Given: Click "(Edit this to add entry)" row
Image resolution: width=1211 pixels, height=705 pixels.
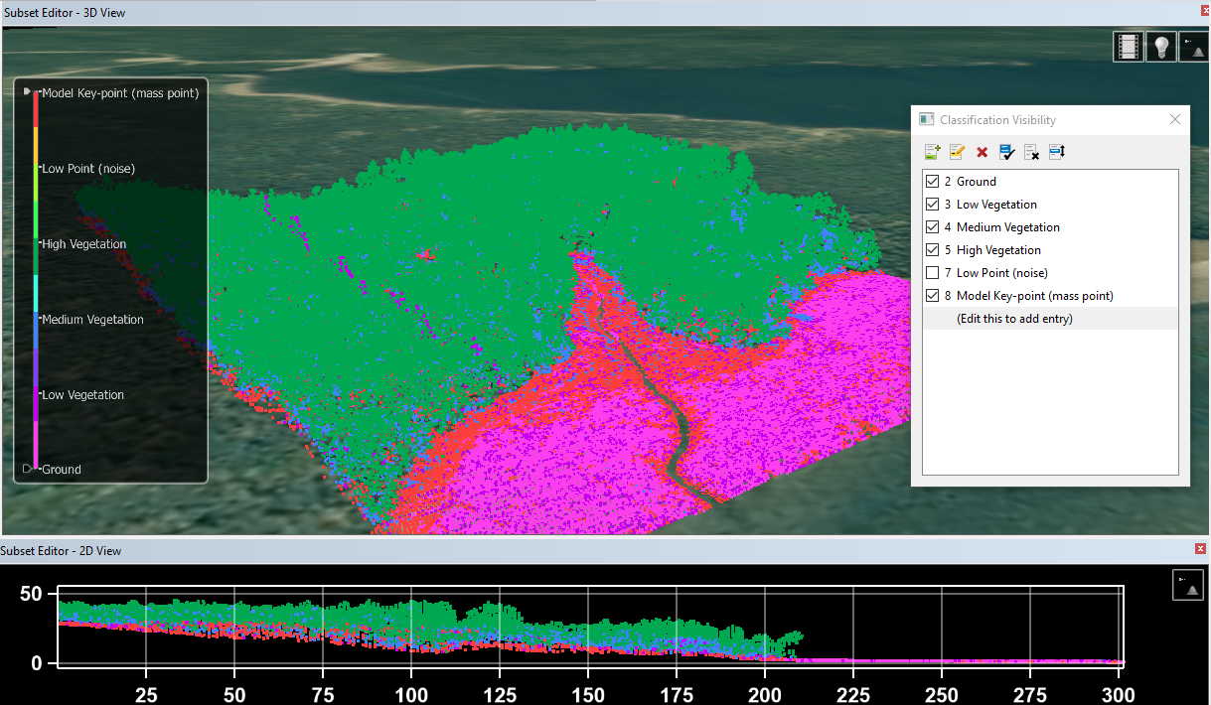Looking at the screenshot, I should [1014, 319].
